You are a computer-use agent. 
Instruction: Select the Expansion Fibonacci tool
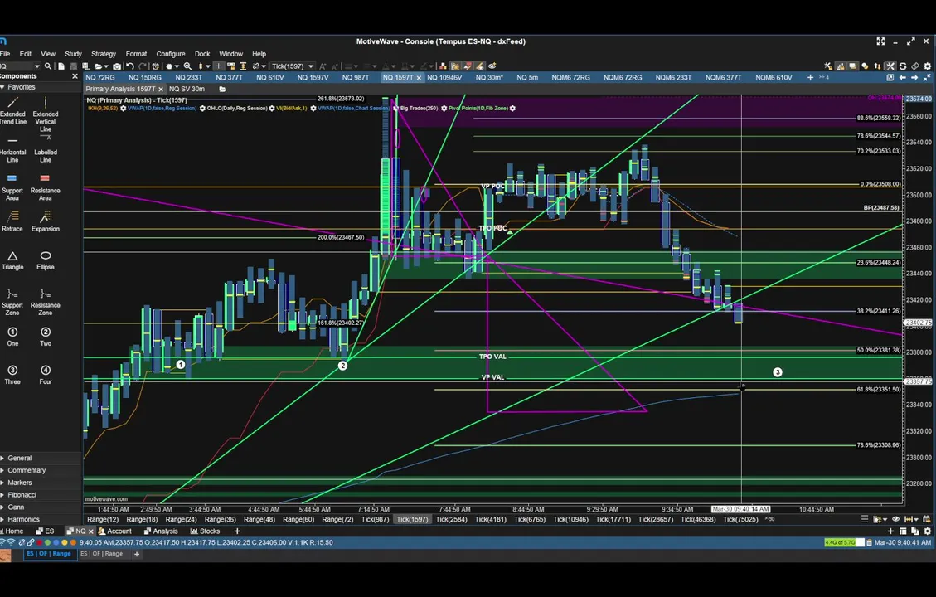pos(46,221)
